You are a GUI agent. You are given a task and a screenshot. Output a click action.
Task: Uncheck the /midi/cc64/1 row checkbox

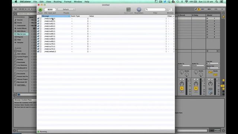pos(38,29)
